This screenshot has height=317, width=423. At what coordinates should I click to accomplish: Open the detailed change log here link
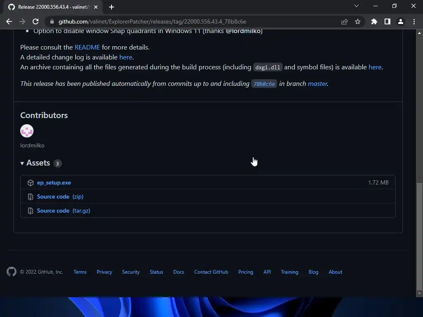point(126,57)
